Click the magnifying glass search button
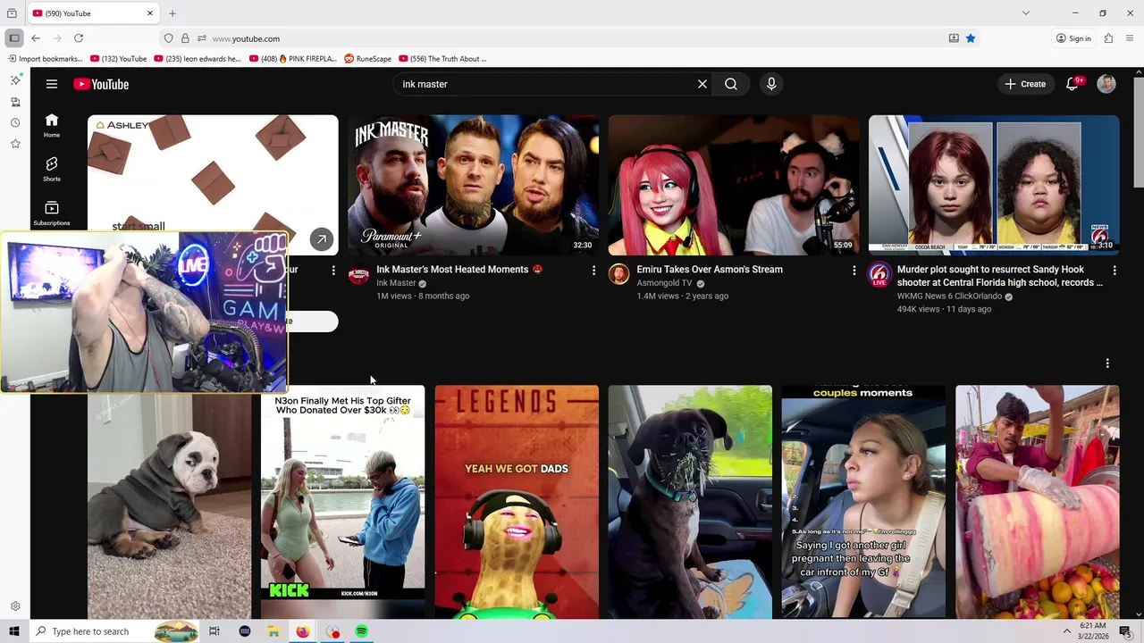 (731, 84)
